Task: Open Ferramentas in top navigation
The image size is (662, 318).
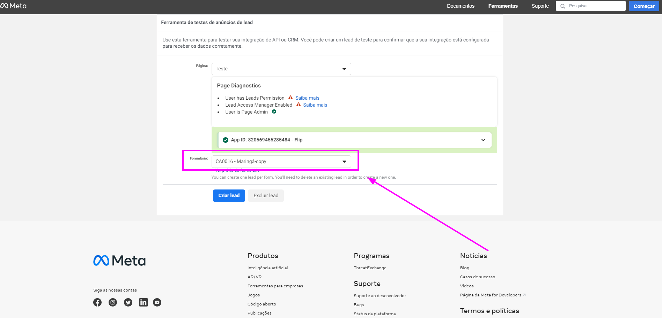Action: click(503, 6)
